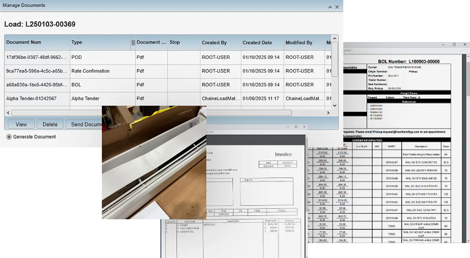
Task: Click the Delete button
Action: click(50, 124)
